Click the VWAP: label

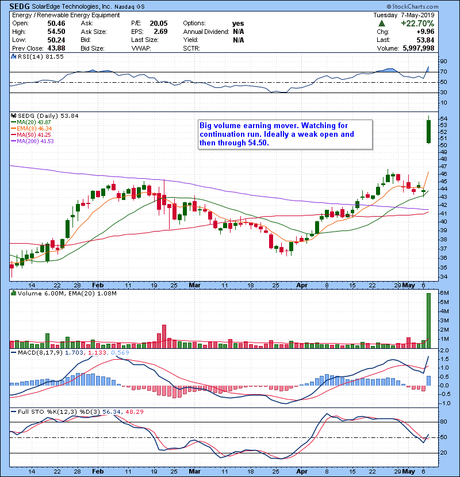click(x=141, y=48)
